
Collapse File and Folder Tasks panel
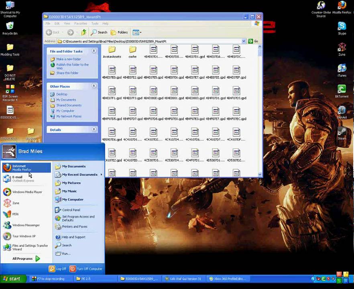click(94, 51)
